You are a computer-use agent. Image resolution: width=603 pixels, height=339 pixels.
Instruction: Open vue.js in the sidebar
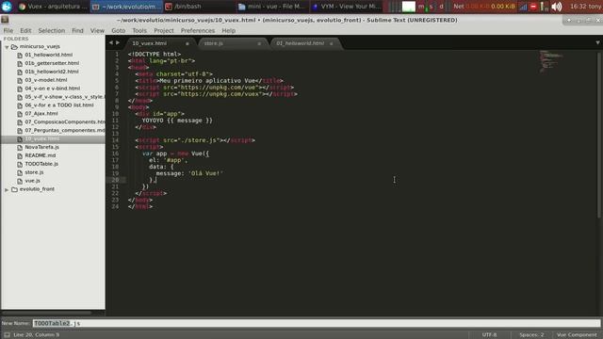(33, 181)
